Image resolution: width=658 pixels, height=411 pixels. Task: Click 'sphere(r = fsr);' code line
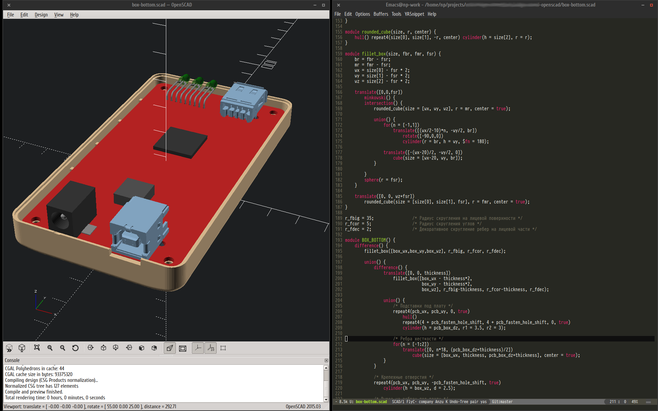coord(383,180)
